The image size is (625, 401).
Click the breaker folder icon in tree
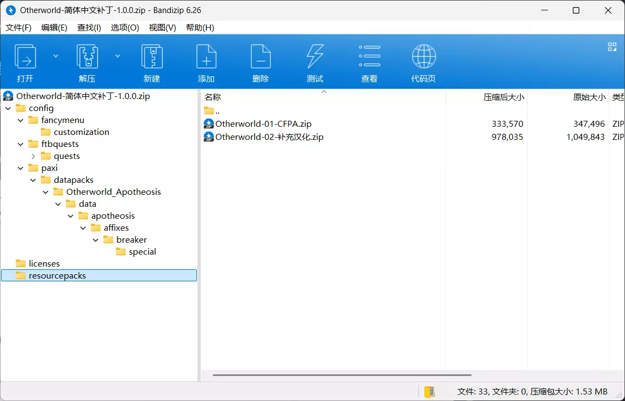pyautogui.click(x=108, y=239)
